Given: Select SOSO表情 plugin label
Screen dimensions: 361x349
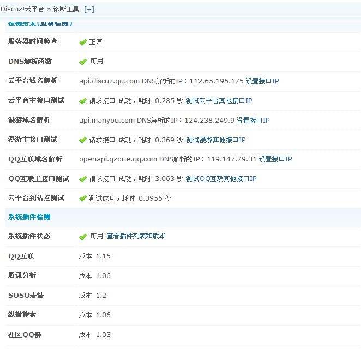Looking at the screenshot, I should (26, 295).
